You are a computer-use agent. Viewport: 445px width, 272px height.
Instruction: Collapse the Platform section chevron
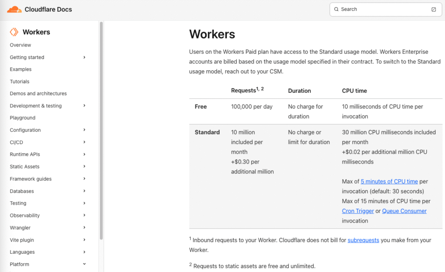pos(84,264)
